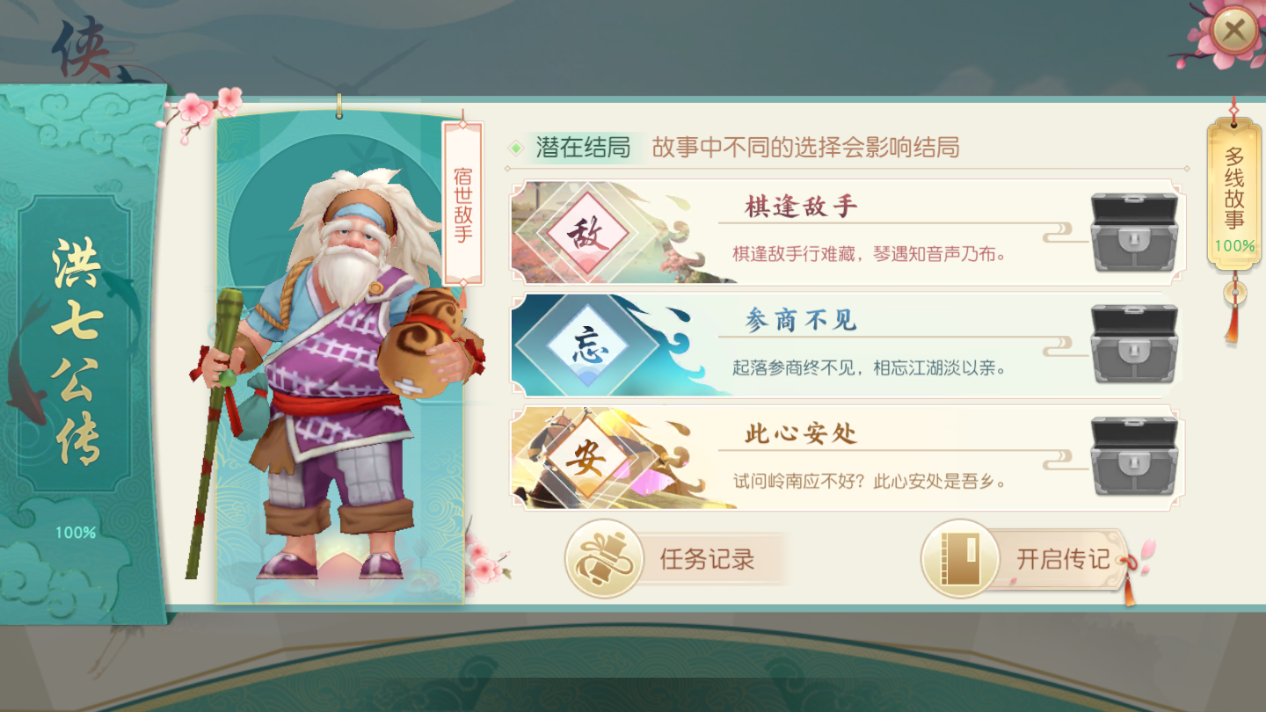Image resolution: width=1266 pixels, height=712 pixels.
Task: Open the treasure chest for 棋逢敌手
Action: [1133, 232]
